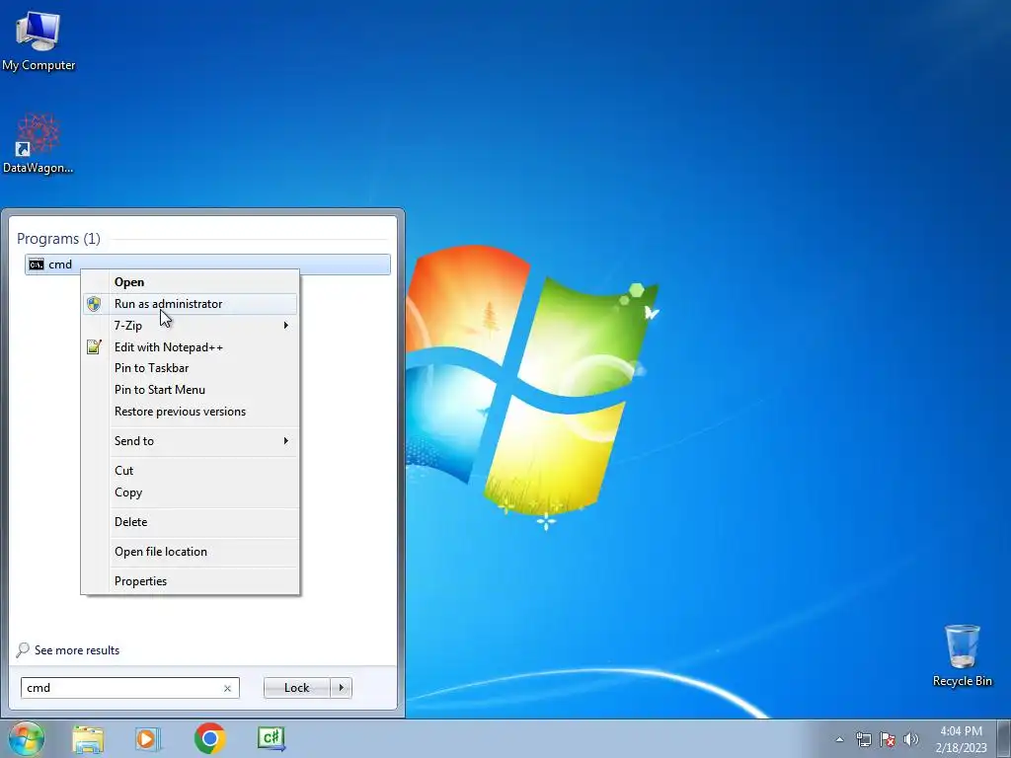Image resolution: width=1011 pixels, height=758 pixels.
Task: Open the My Computer desktop icon
Action: [x=39, y=39]
